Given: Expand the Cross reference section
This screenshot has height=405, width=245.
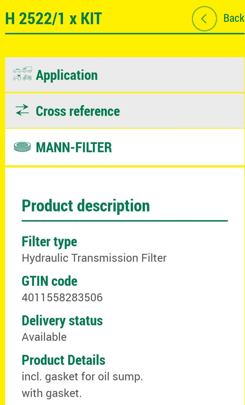Looking at the screenshot, I should pyautogui.click(x=78, y=111).
